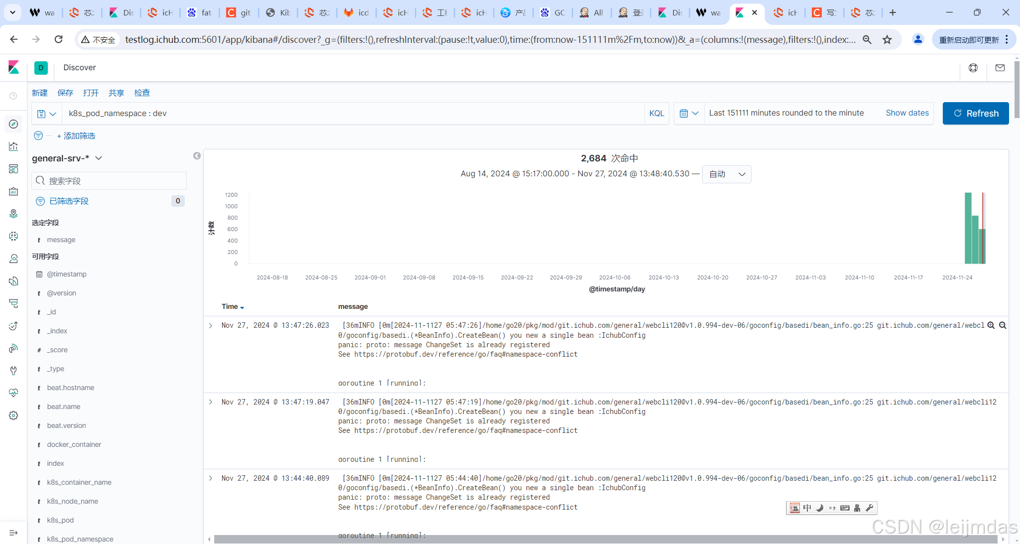Open the Dev Tools wrench icon
1020x544 pixels.
click(x=13, y=371)
